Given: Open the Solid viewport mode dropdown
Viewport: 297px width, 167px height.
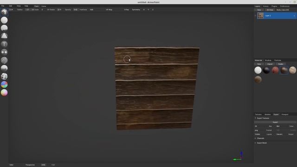Looking at the screenshot, I should pos(16,165).
